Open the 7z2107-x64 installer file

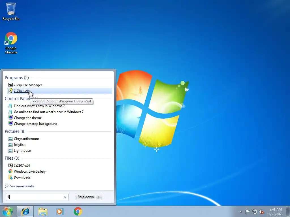[x=22, y=165]
